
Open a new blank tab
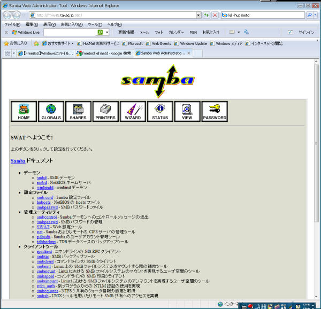[x=197, y=53]
